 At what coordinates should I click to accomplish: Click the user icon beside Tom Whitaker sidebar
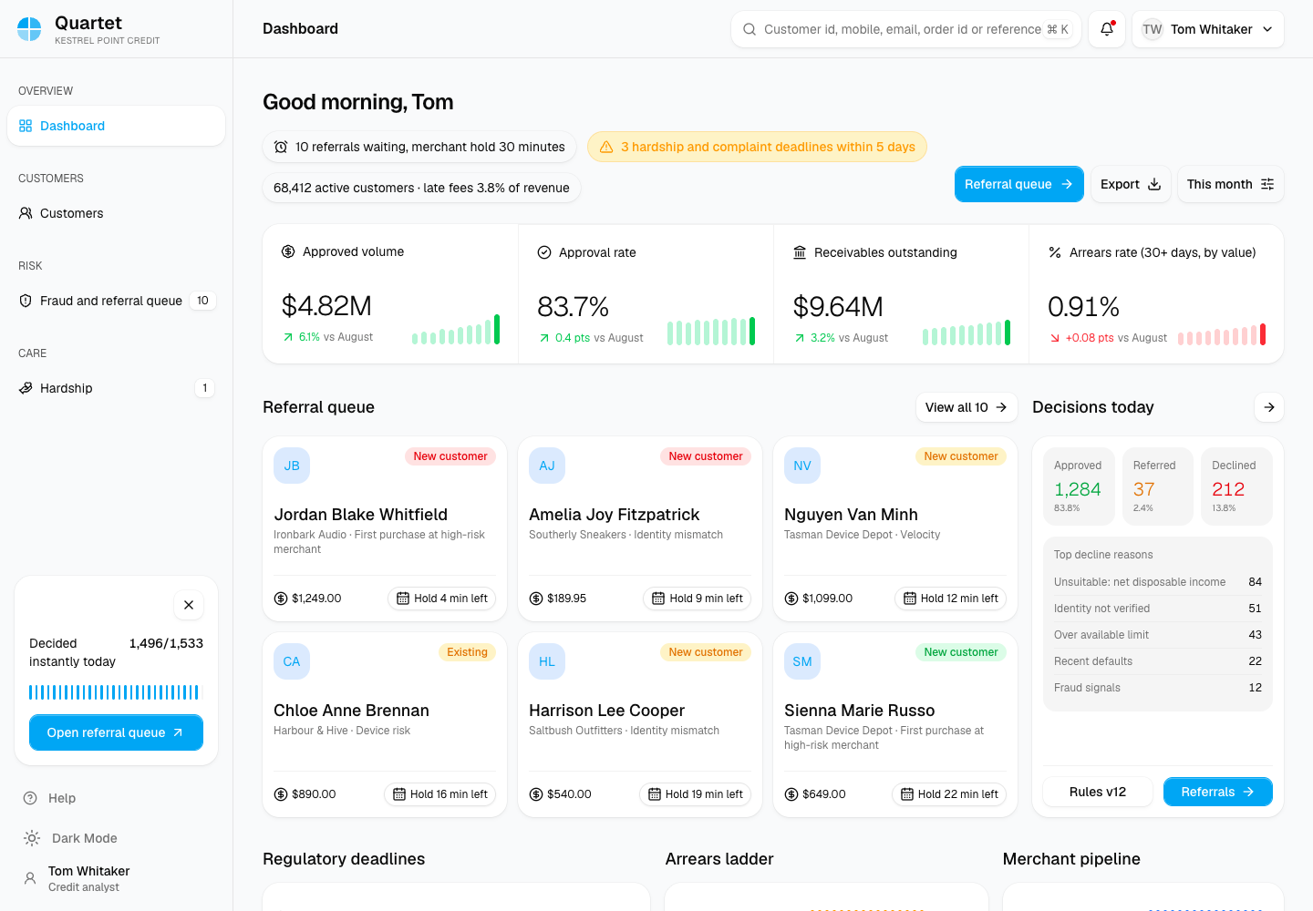point(30,878)
